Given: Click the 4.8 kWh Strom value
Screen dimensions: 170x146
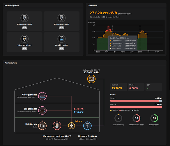Looking at the screenshot, I should [159, 98].
